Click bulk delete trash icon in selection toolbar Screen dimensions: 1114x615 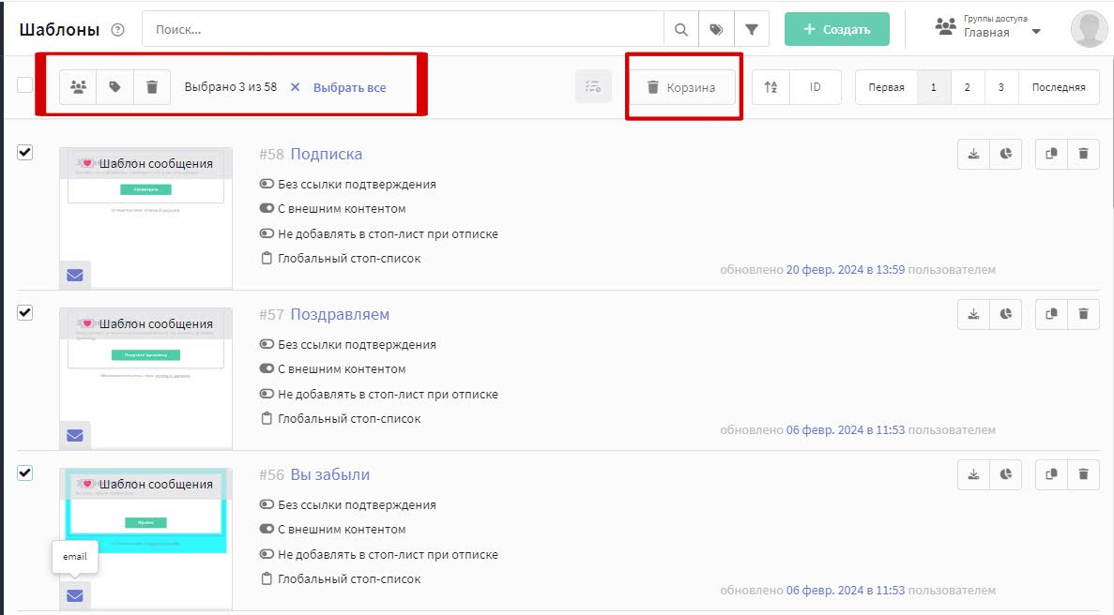click(152, 87)
